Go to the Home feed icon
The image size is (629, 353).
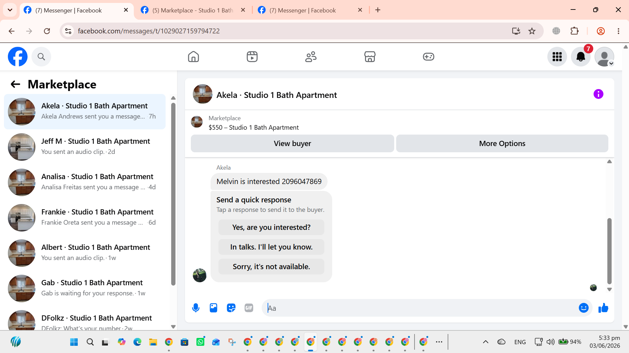point(193,57)
